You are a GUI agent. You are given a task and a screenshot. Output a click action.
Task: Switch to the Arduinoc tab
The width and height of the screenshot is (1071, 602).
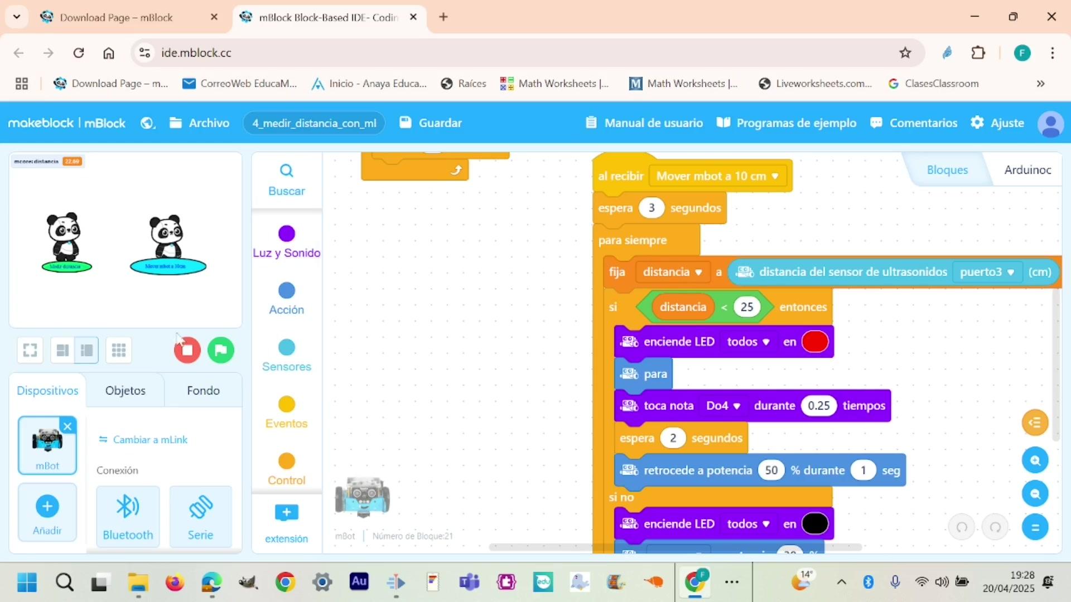1027,170
